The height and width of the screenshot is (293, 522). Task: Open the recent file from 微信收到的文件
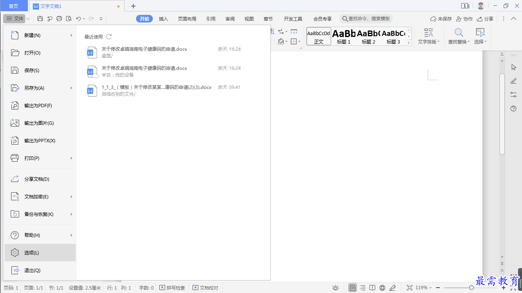[x=164, y=90]
